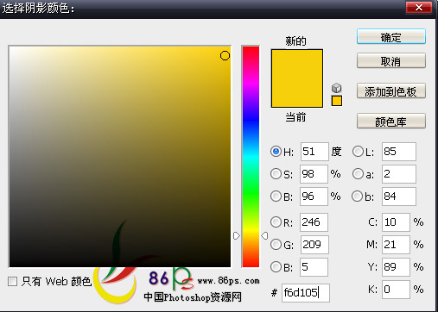The image size is (438, 312).
Task: Click the L field showing 85
Action: 399,152
